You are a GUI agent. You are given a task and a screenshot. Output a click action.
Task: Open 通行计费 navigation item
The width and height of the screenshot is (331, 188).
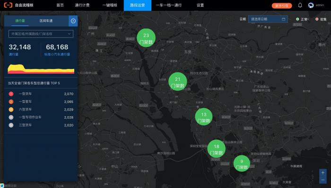(82, 5)
